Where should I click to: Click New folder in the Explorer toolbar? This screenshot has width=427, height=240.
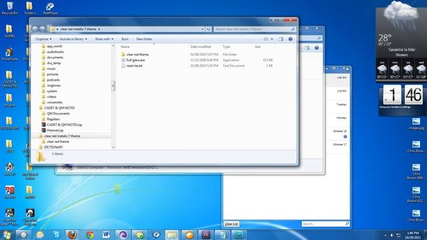144,39
